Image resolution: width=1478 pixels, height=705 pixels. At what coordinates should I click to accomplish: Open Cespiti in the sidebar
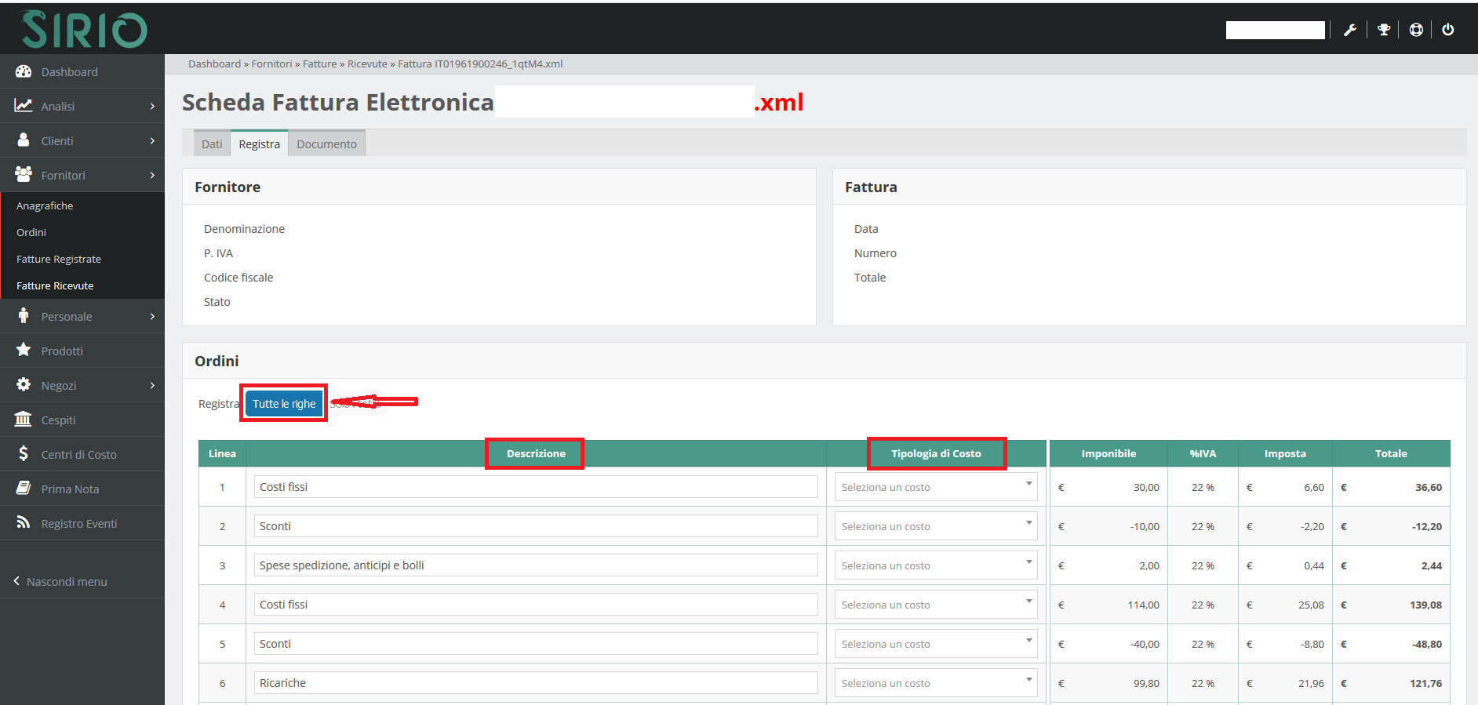(58, 420)
